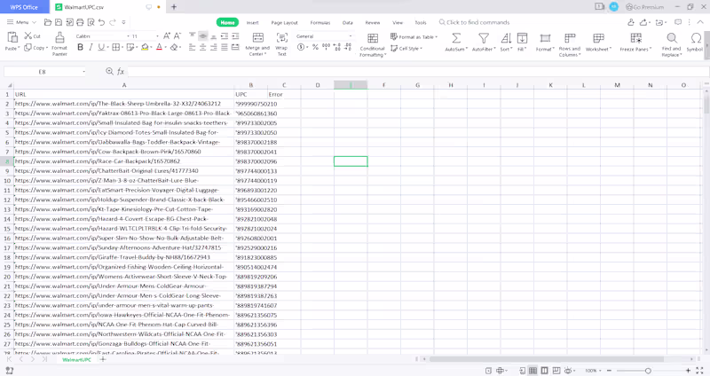The height and width of the screenshot is (376, 710).
Task: Add a new sheet with plus
Action: tap(103, 359)
